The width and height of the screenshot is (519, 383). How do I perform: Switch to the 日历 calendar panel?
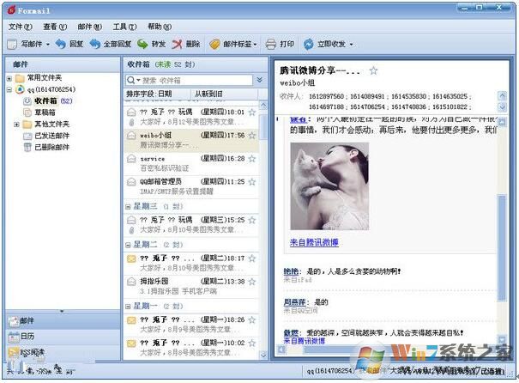(63, 337)
